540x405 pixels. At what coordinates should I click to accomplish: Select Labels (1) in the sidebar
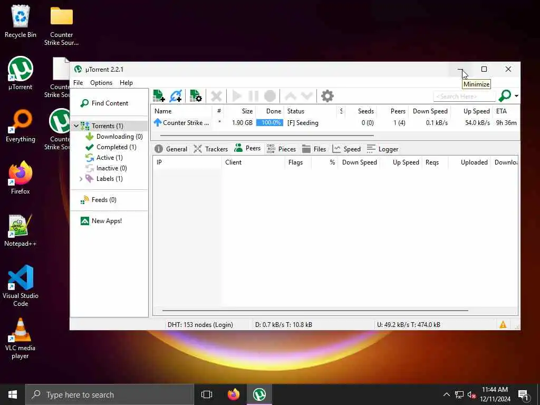click(104, 179)
